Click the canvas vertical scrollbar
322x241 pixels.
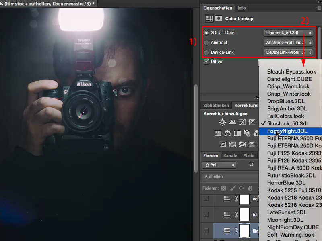pyautogui.click(x=196, y=128)
